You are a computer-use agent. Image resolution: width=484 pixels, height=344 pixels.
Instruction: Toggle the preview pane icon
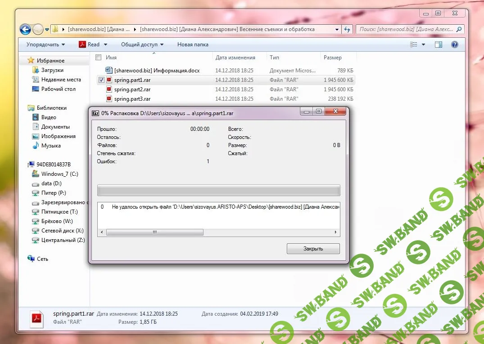[x=438, y=45]
